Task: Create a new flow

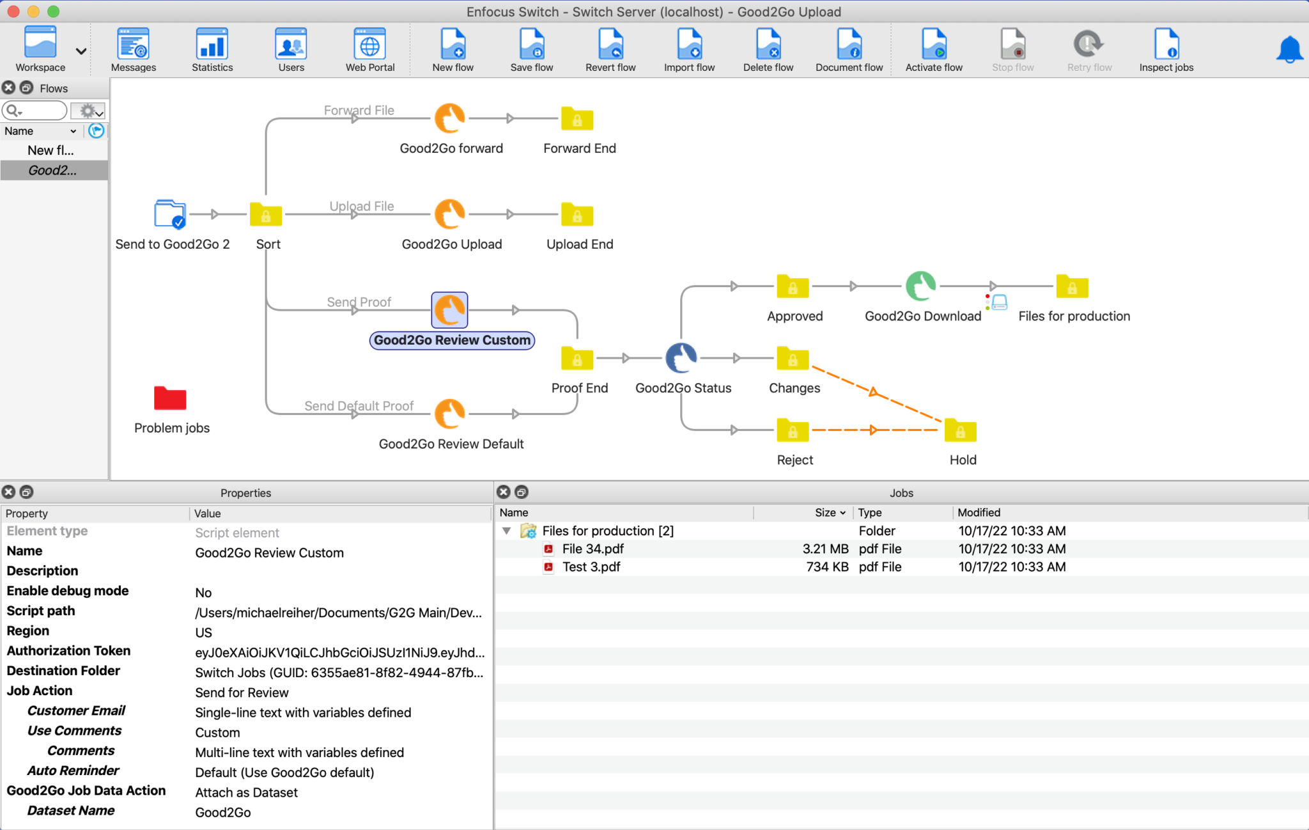Action: pyautogui.click(x=453, y=48)
